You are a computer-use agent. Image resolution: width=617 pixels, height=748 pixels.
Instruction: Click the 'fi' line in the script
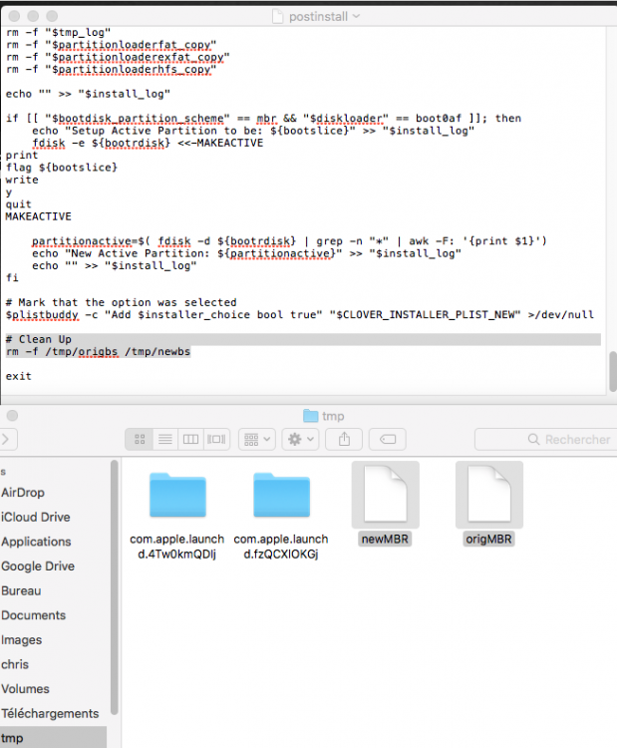[12, 277]
